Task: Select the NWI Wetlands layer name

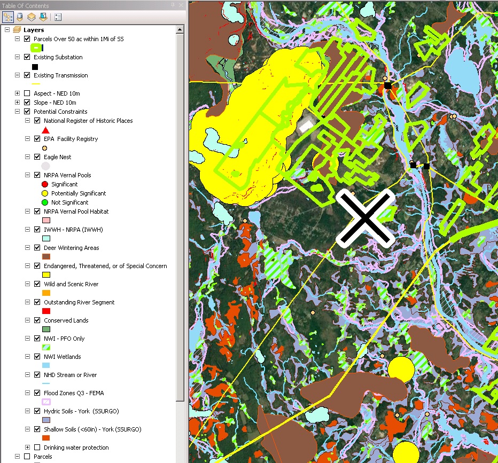Action: point(62,357)
